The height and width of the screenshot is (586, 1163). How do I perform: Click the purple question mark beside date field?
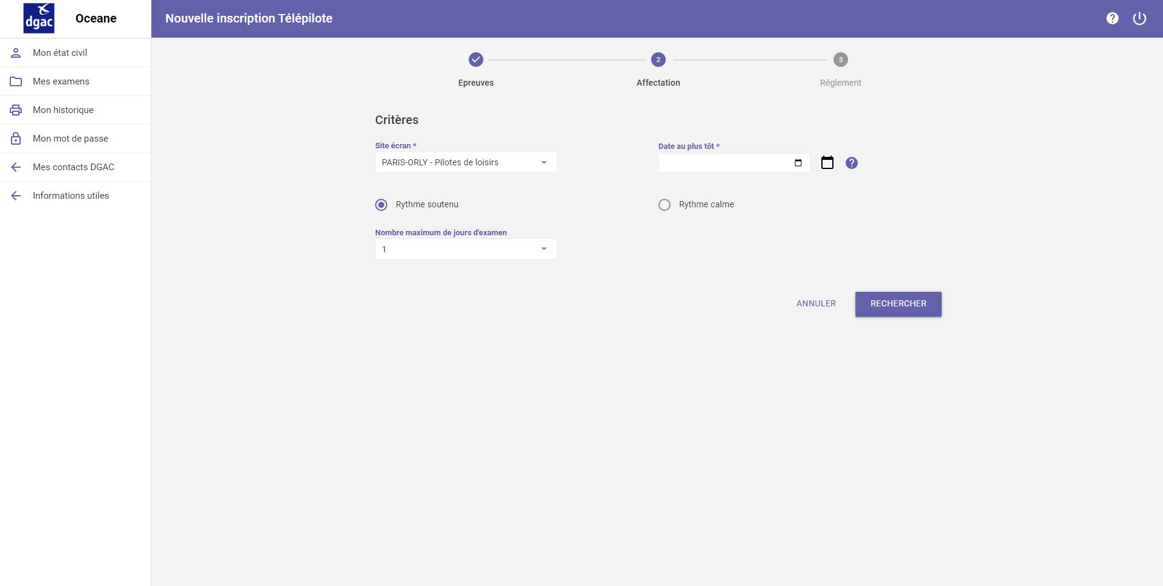[x=852, y=163]
